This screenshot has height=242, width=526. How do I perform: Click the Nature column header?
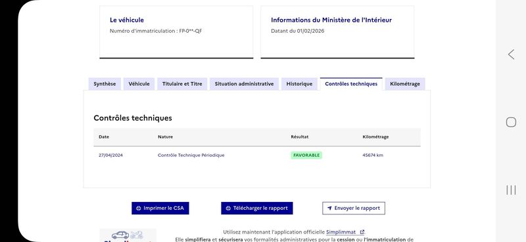coord(166,137)
